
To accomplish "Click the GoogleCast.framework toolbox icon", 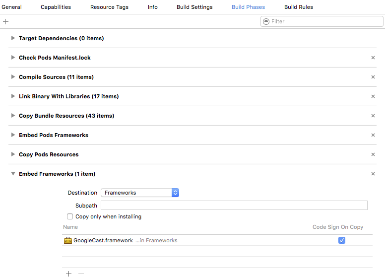I will (68, 240).
